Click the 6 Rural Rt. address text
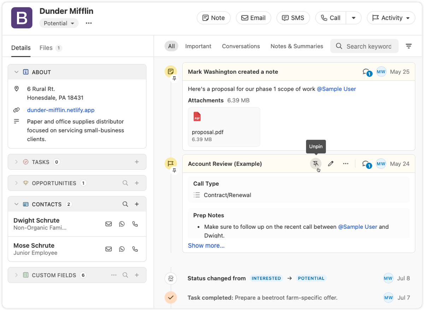Viewport: 424px width, 310px height. point(41,89)
